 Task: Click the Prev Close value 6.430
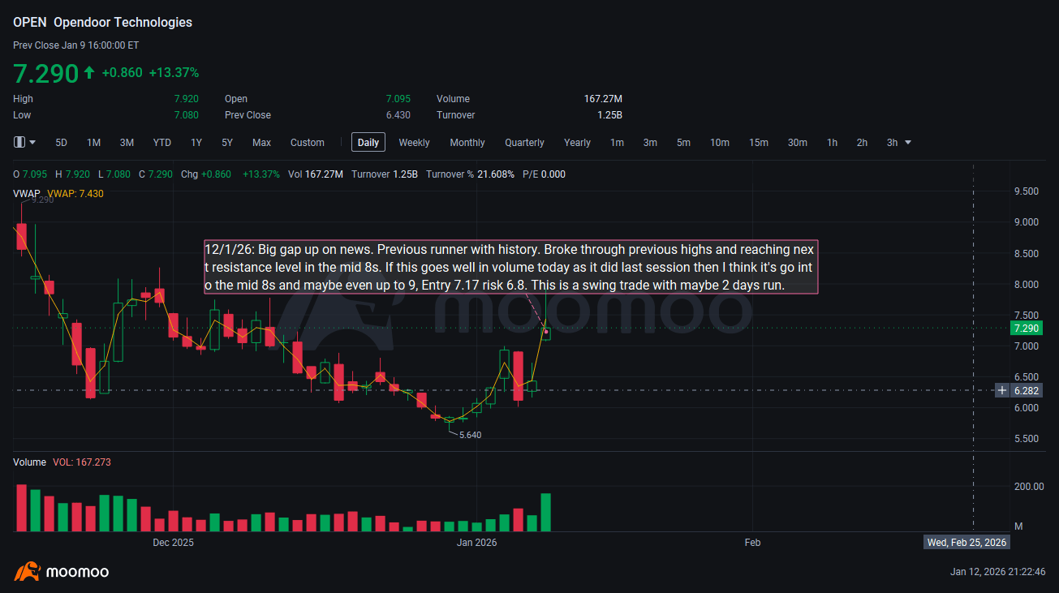pyautogui.click(x=398, y=115)
